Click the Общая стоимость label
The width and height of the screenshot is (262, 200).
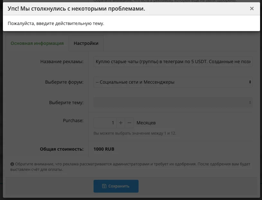62,149
